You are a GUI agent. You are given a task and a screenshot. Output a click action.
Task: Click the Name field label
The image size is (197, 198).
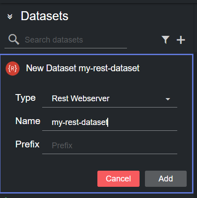(28, 121)
